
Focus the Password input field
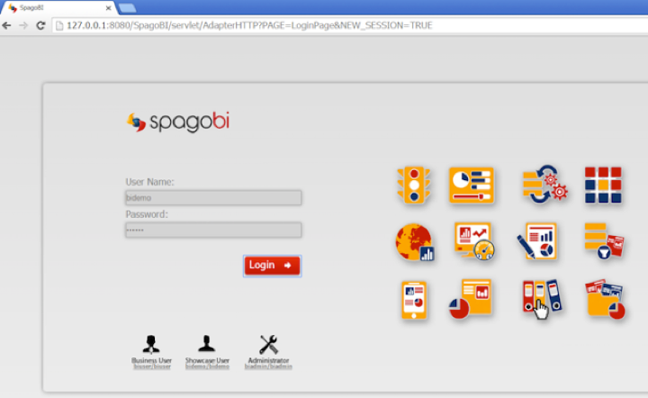(213, 231)
